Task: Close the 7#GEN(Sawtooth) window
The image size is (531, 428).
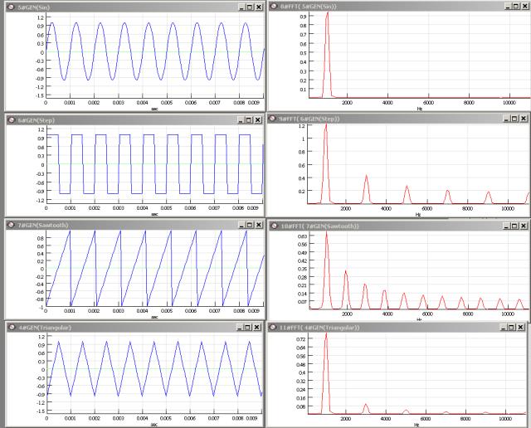Action: (x=259, y=225)
